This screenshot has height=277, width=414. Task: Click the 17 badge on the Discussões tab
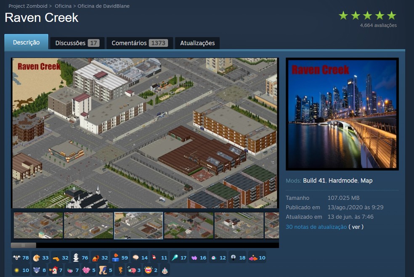(93, 43)
